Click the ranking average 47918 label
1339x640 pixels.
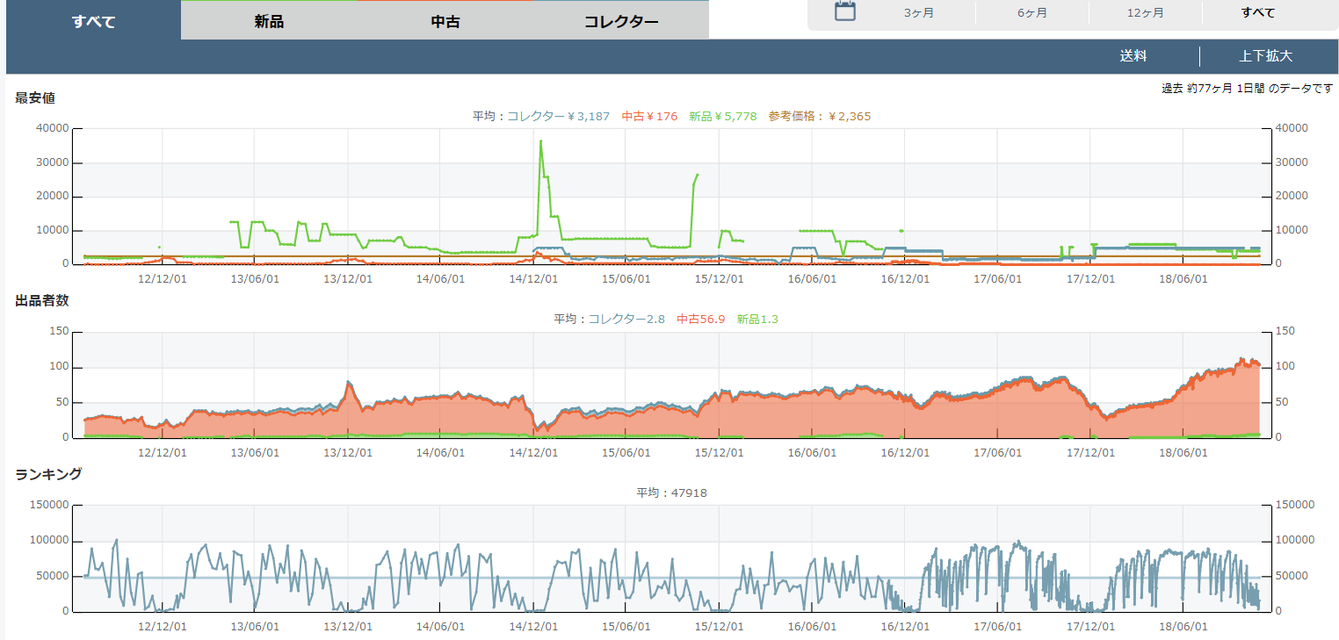[671, 493]
